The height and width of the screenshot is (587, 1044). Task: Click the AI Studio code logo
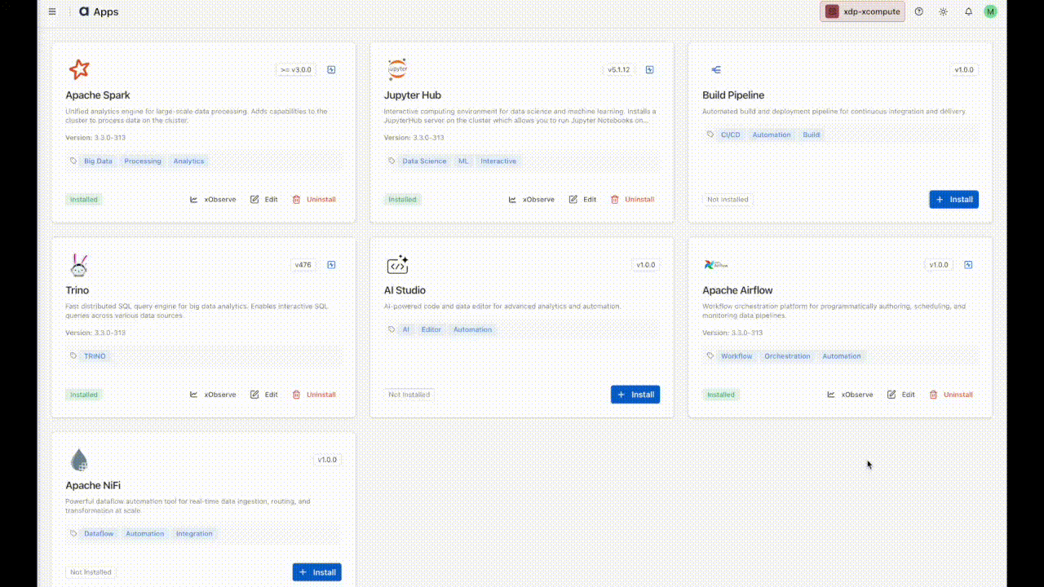[397, 264]
